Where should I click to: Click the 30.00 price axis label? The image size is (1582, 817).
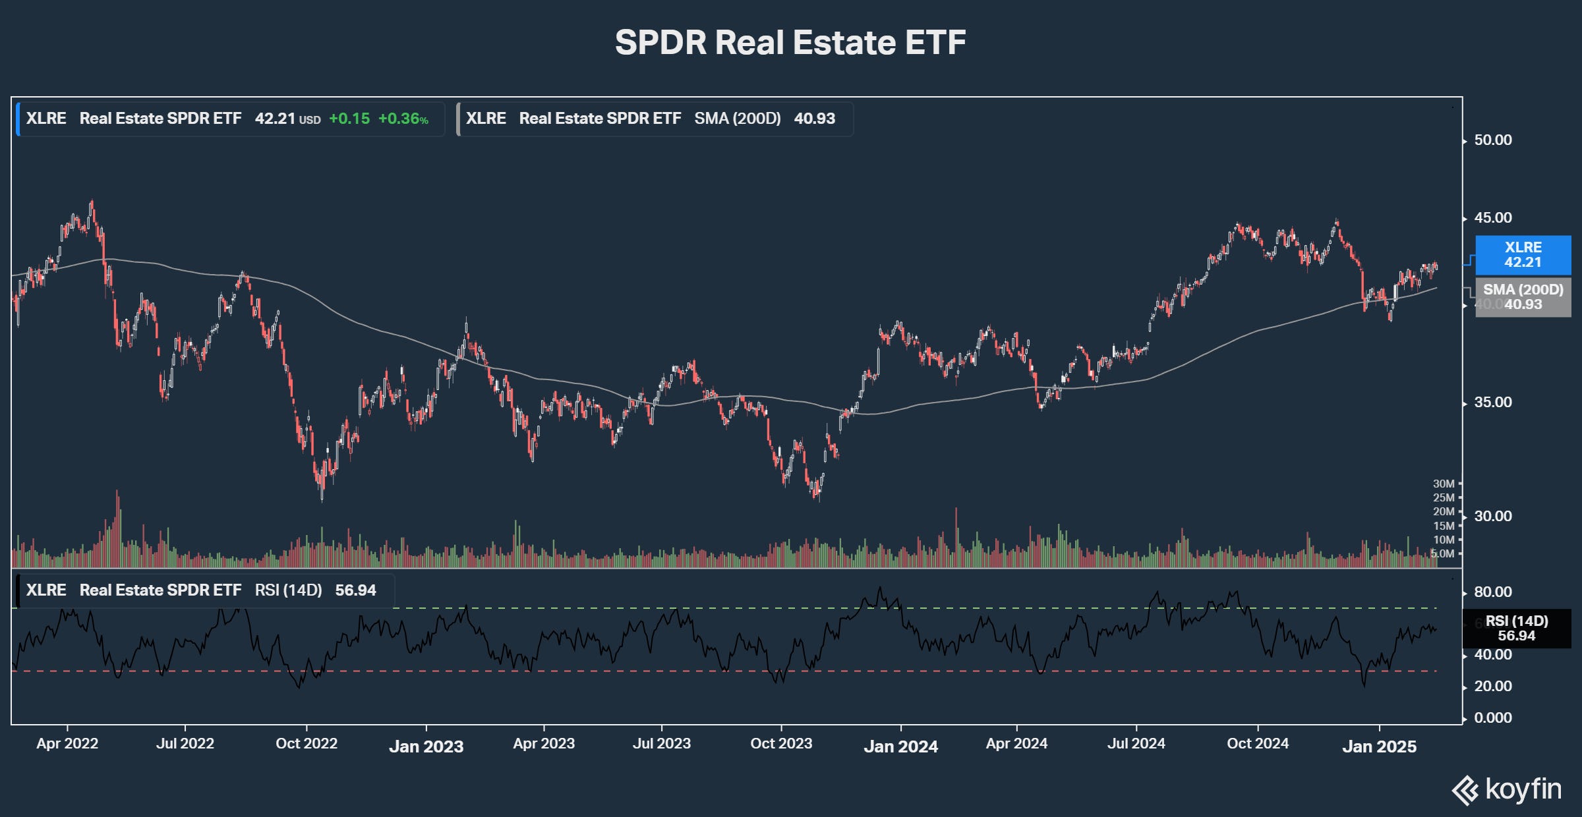pyautogui.click(x=1493, y=516)
